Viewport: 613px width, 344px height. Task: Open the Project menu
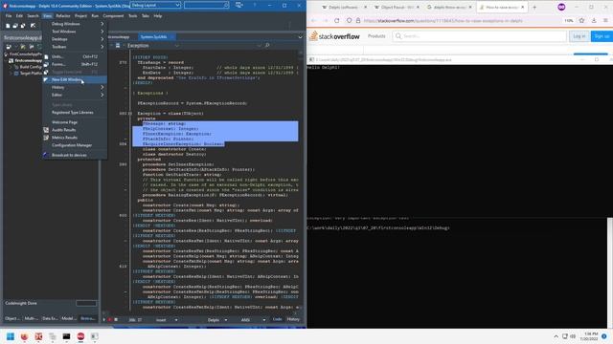(80, 16)
